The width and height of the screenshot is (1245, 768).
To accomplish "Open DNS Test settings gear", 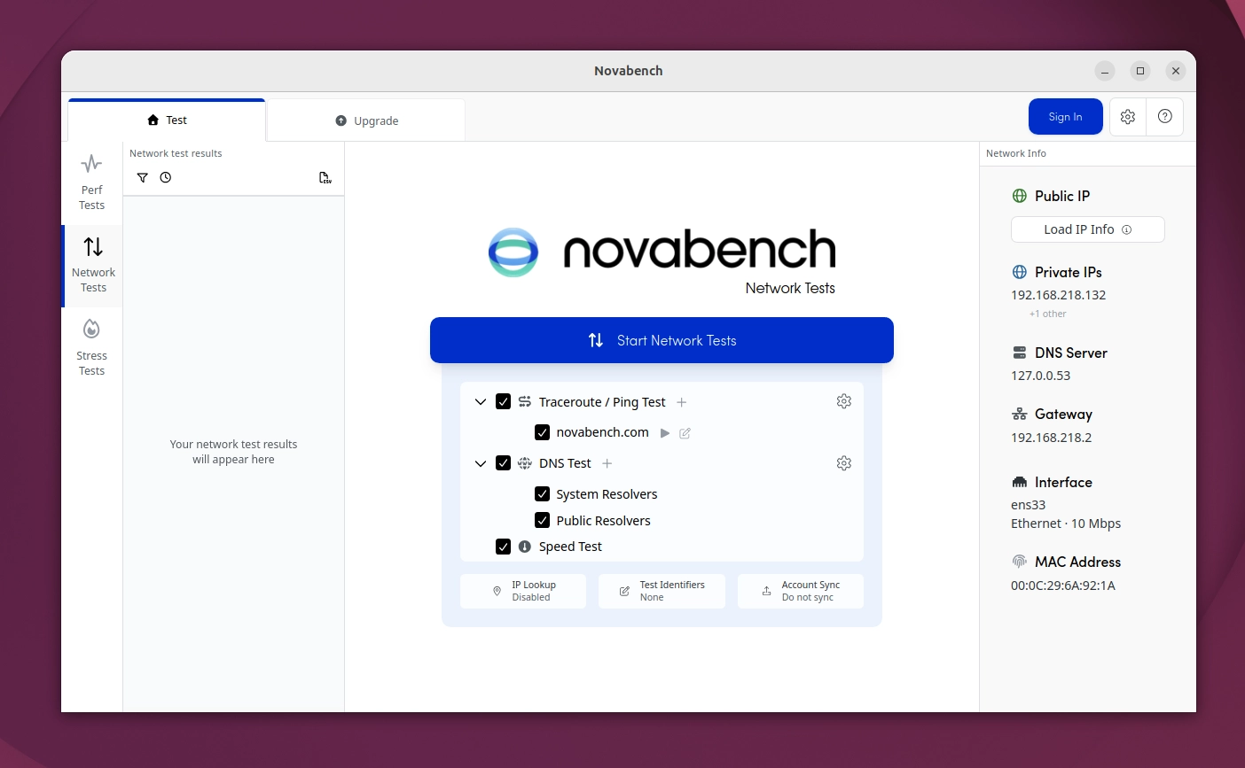I will tap(844, 463).
